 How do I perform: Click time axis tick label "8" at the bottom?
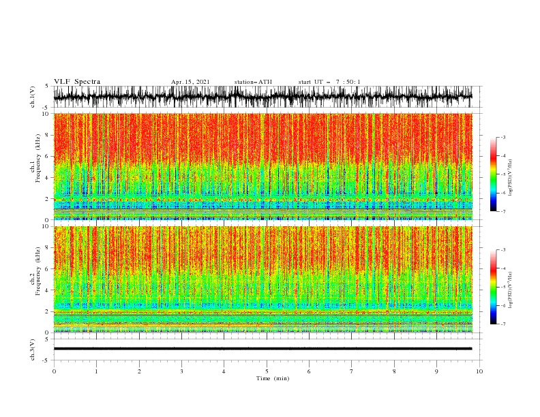pos(394,371)
